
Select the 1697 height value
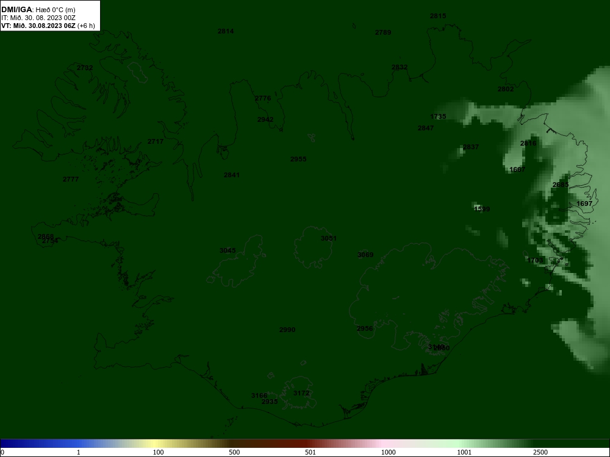coord(584,204)
